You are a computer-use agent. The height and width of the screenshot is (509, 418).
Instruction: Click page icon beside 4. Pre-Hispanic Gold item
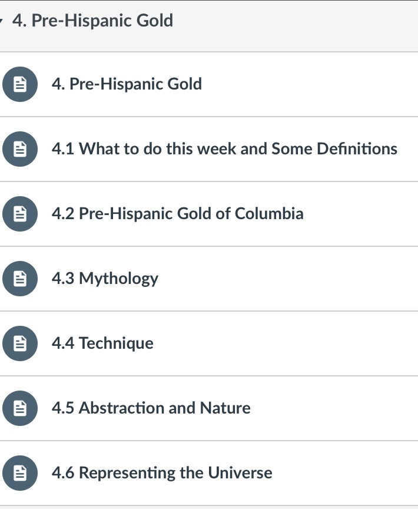[x=19, y=84]
